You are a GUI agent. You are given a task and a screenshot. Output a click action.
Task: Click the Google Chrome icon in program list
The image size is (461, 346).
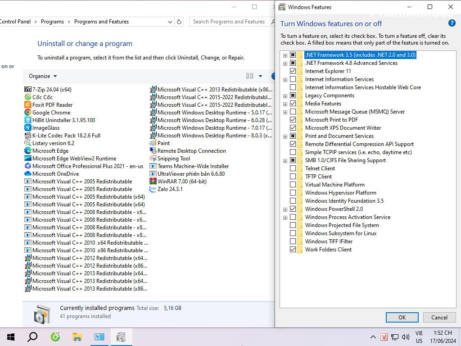28,113
